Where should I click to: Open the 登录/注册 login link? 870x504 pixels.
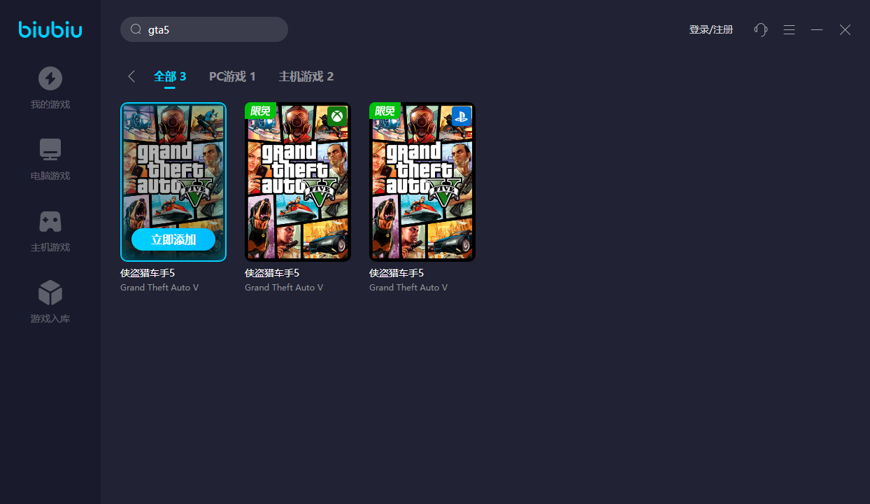(x=711, y=29)
